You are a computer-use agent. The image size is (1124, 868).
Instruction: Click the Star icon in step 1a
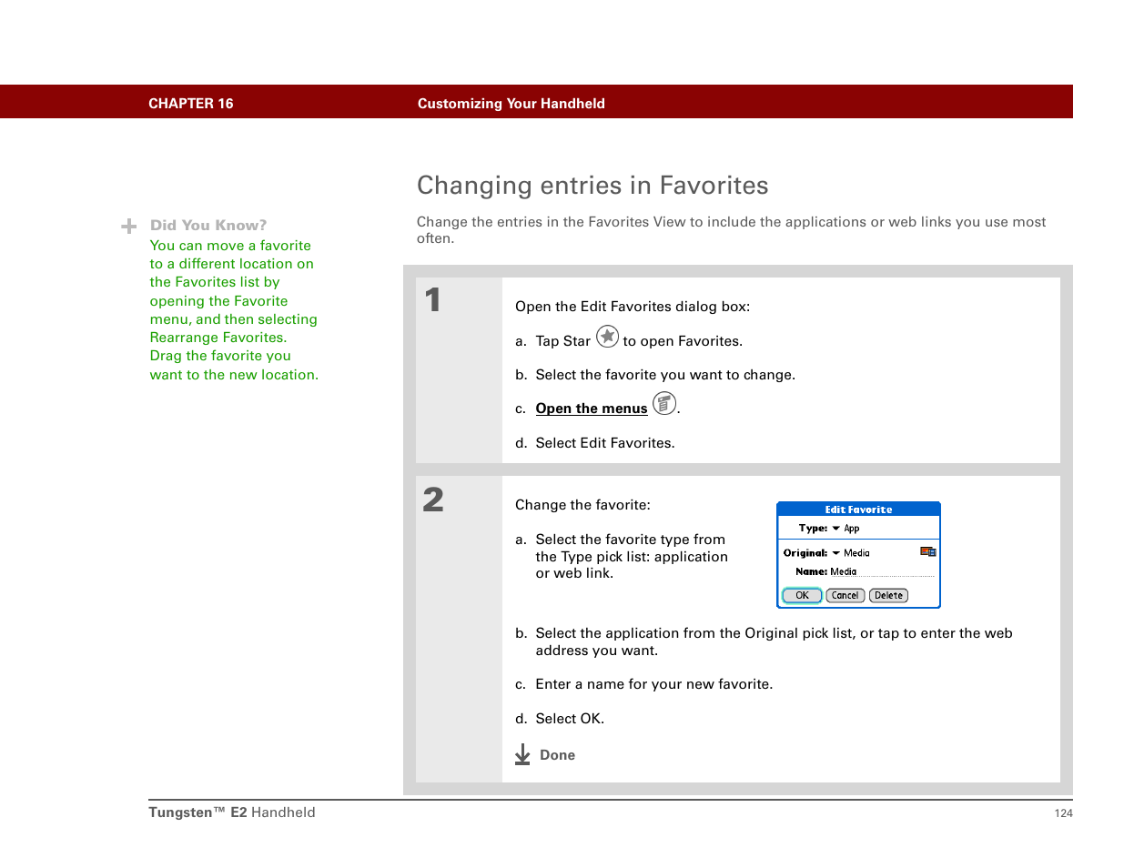(607, 337)
